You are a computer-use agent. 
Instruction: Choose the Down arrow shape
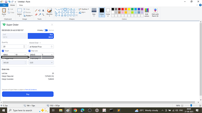[x=56, y=15]
